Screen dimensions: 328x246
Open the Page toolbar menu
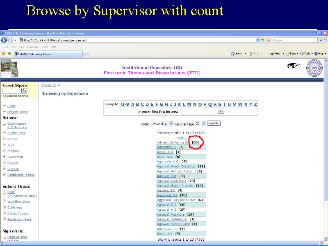coord(292,54)
